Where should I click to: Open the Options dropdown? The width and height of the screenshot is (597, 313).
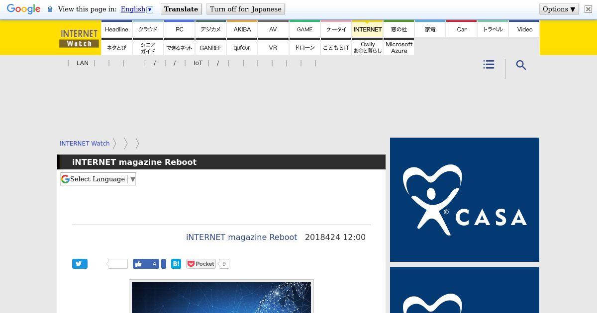[559, 9]
